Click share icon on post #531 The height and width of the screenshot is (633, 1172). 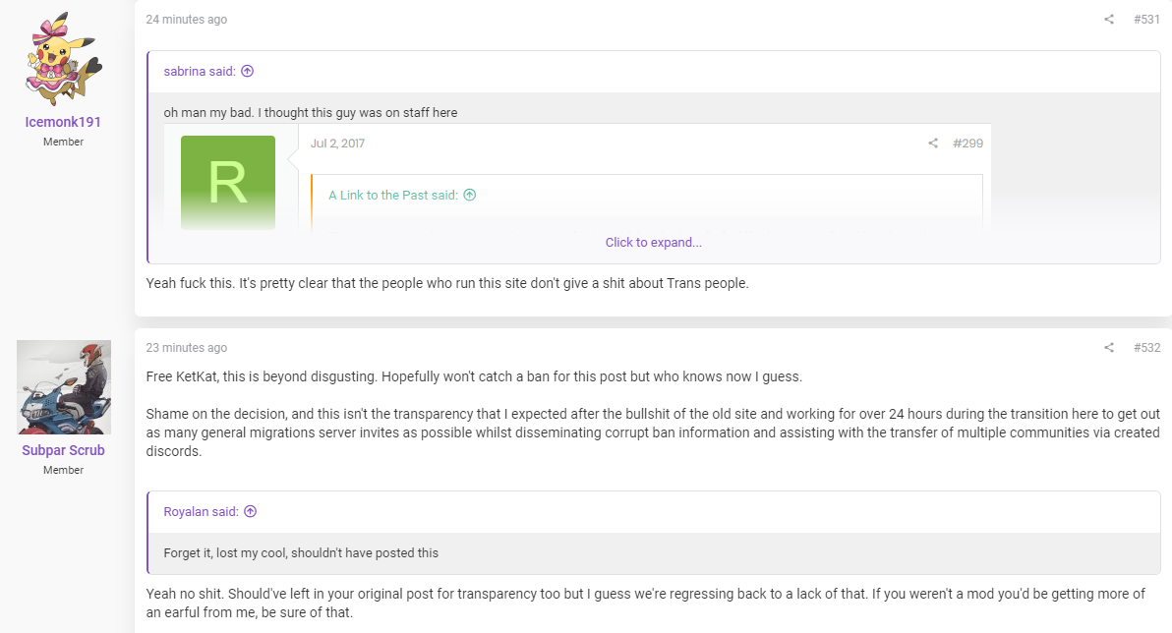pyautogui.click(x=1108, y=20)
